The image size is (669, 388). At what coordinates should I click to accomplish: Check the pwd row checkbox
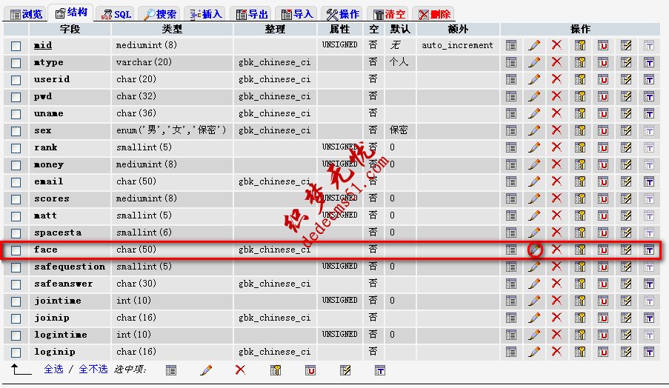click(x=16, y=97)
